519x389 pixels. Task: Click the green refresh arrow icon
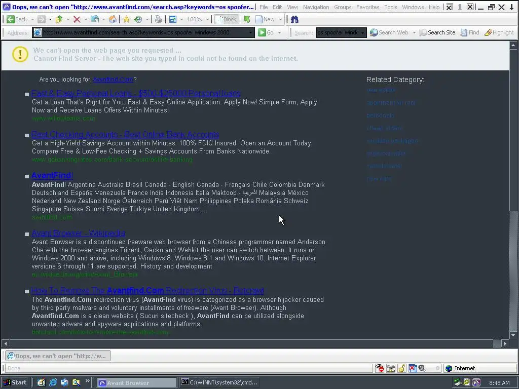coord(247,20)
